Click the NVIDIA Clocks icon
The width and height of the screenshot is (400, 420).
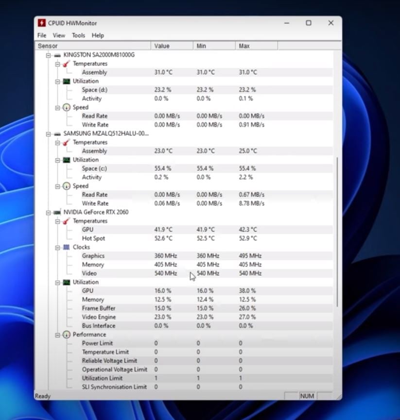coord(66,247)
